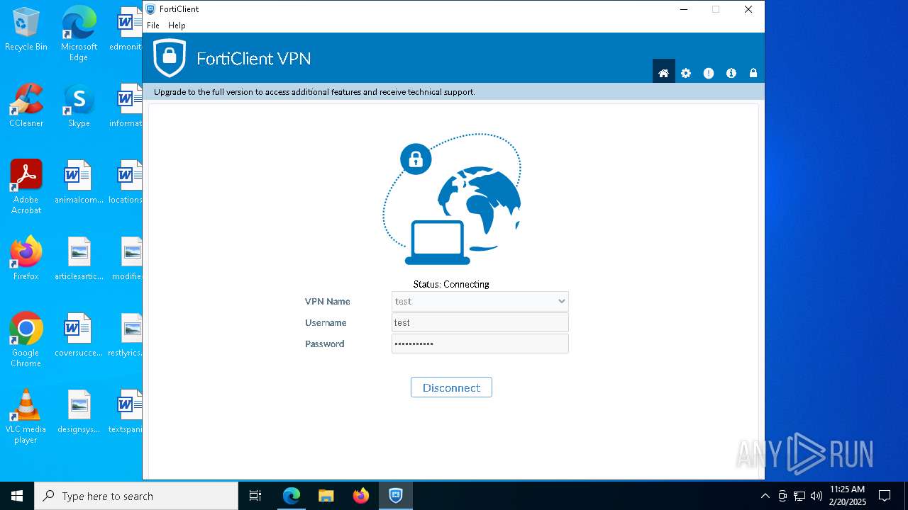Open File Explorer from taskbar
The image size is (908, 510).
point(326,496)
